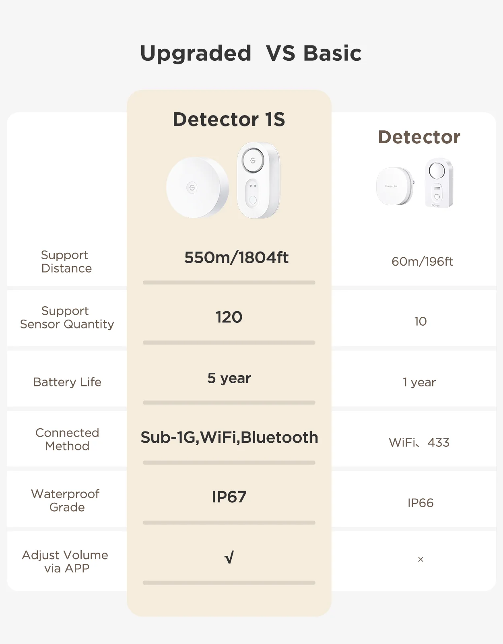503x644 pixels.
Task: Click the basic Detector gateway image
Action: pos(439,183)
